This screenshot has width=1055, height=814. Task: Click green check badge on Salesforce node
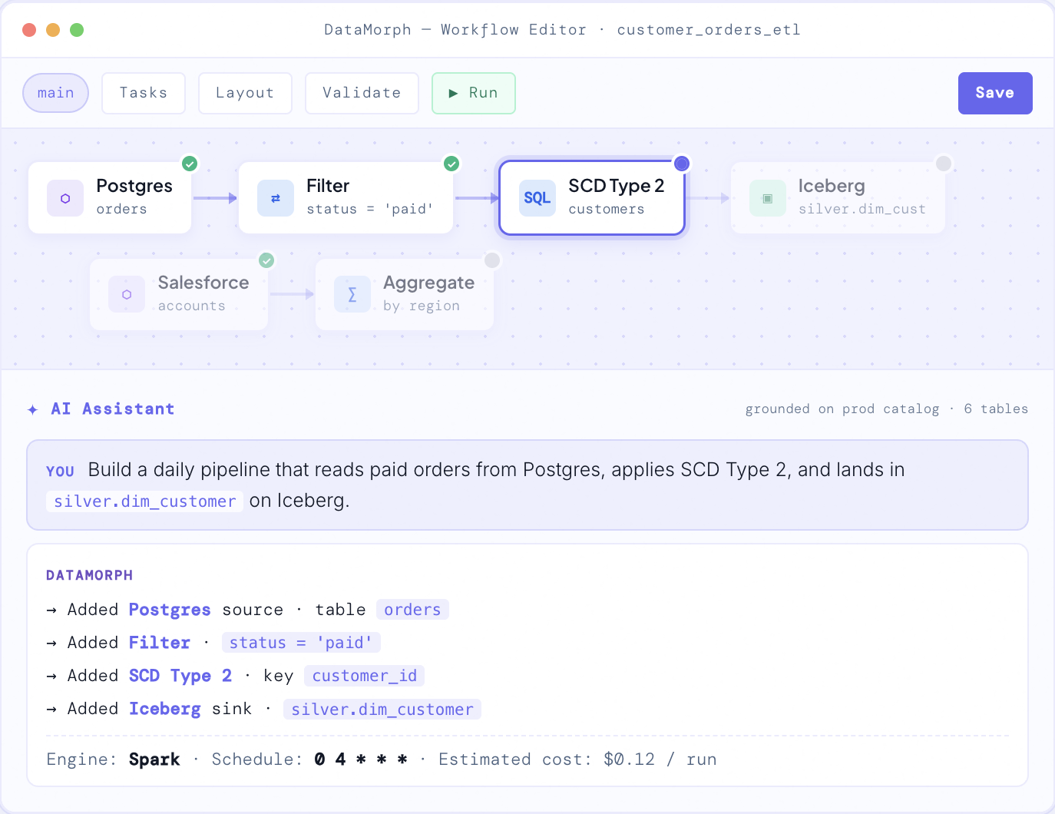coord(266,260)
